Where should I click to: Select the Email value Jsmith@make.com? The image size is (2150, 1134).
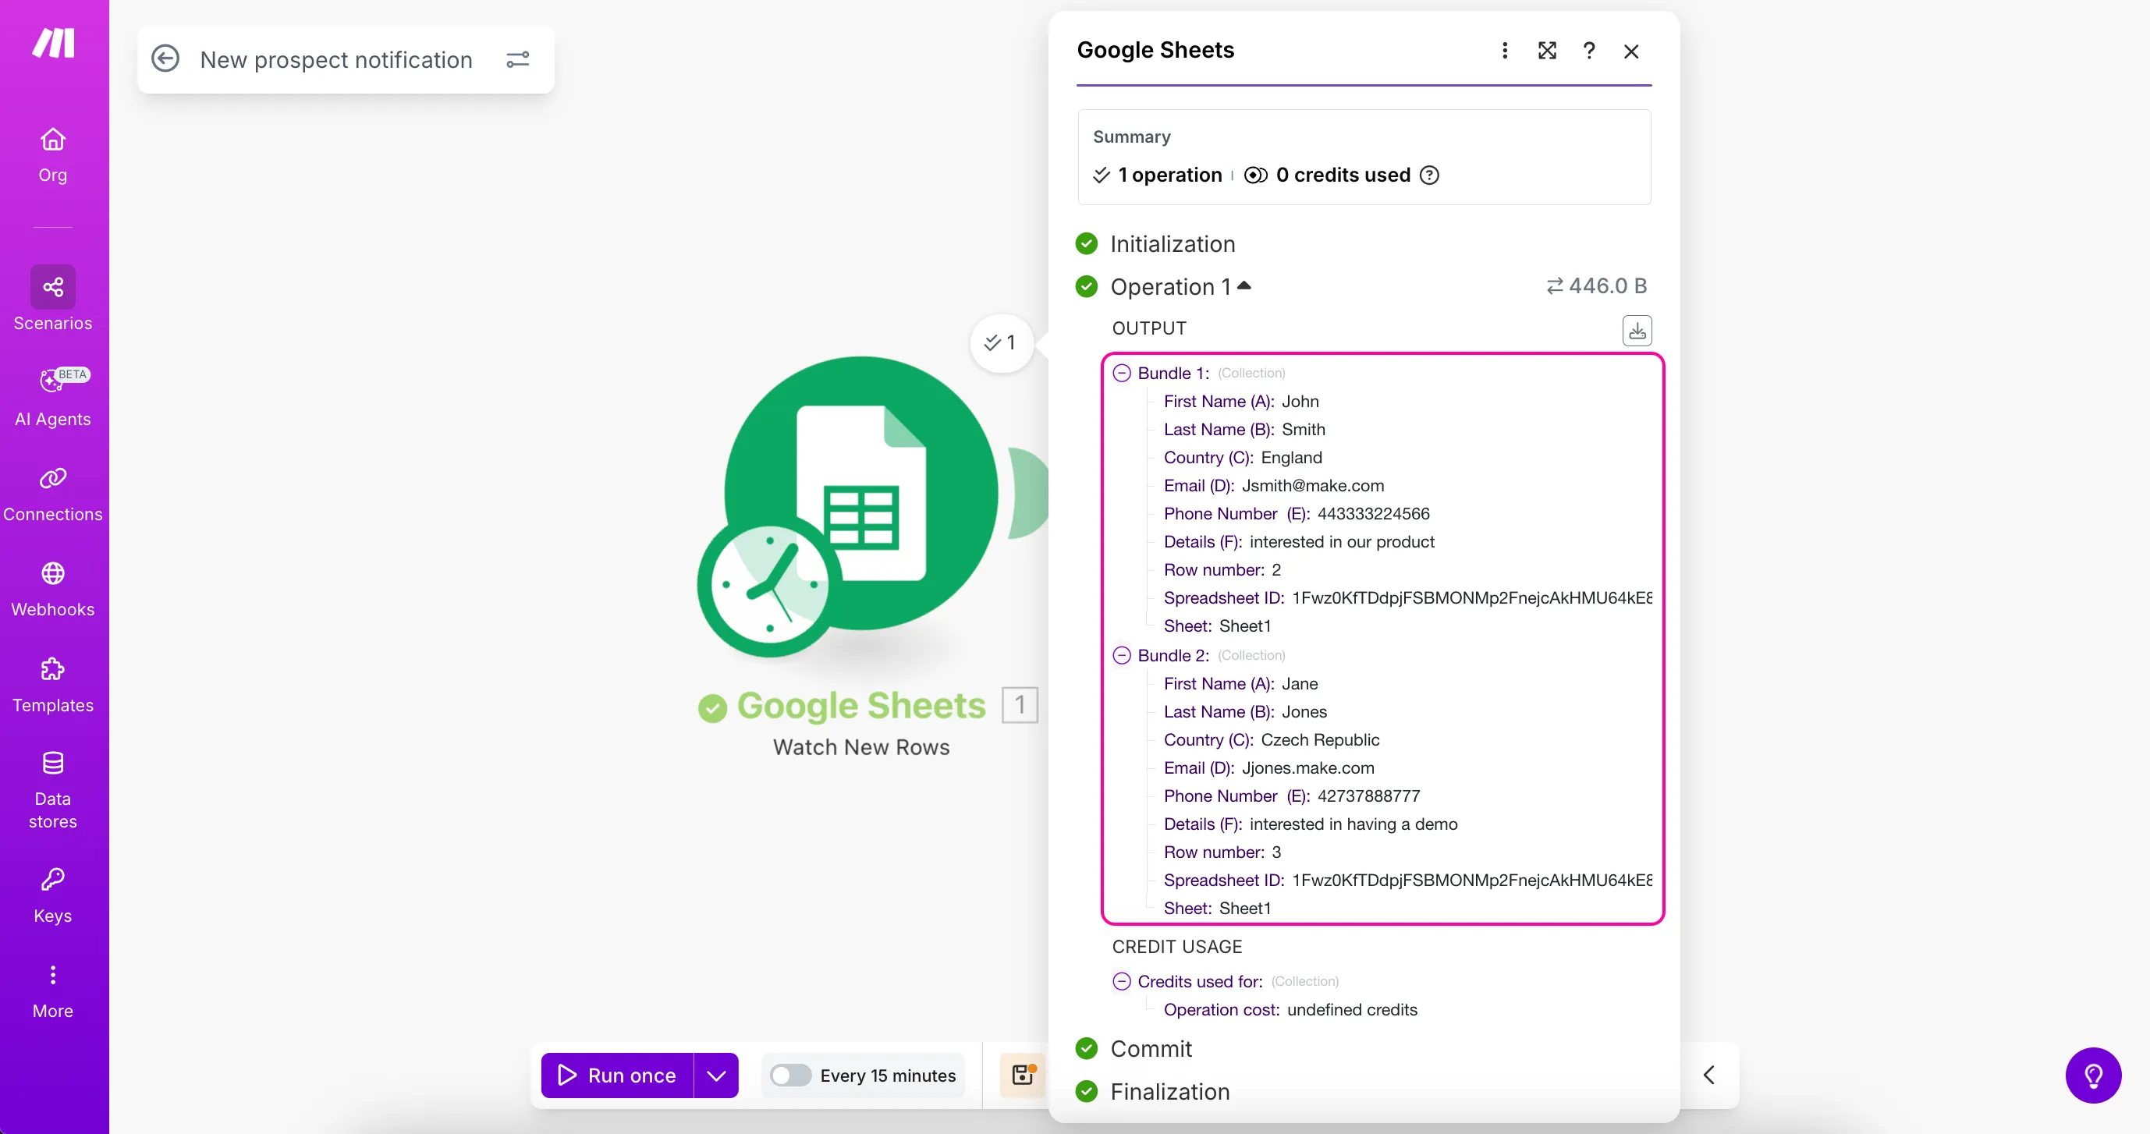click(1313, 486)
